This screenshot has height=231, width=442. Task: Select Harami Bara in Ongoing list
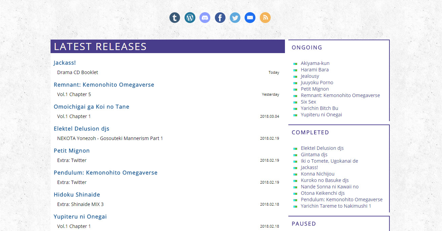[x=315, y=70]
